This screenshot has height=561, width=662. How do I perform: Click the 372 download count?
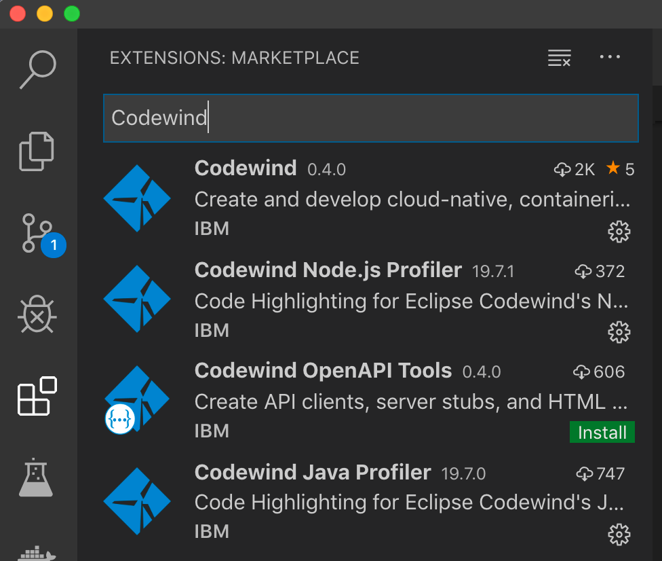[x=600, y=272]
